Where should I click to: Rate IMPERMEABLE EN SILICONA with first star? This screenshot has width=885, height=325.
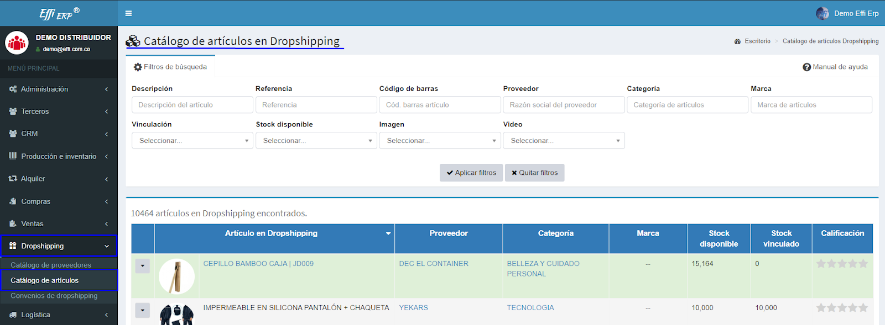(821, 308)
